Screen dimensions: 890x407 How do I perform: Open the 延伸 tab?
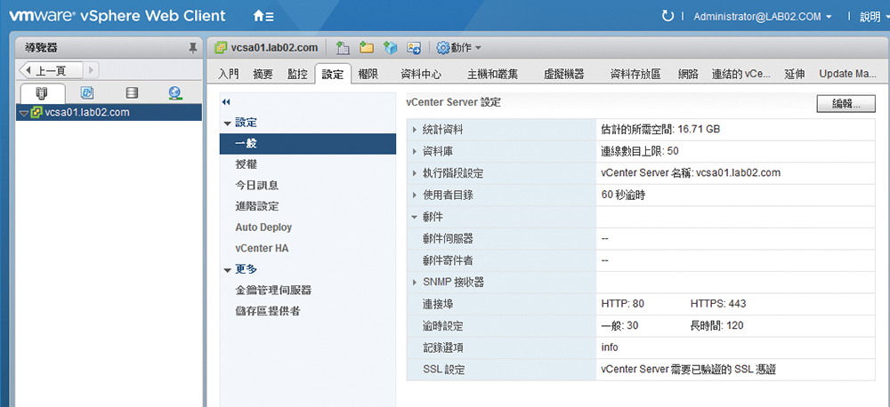point(795,75)
